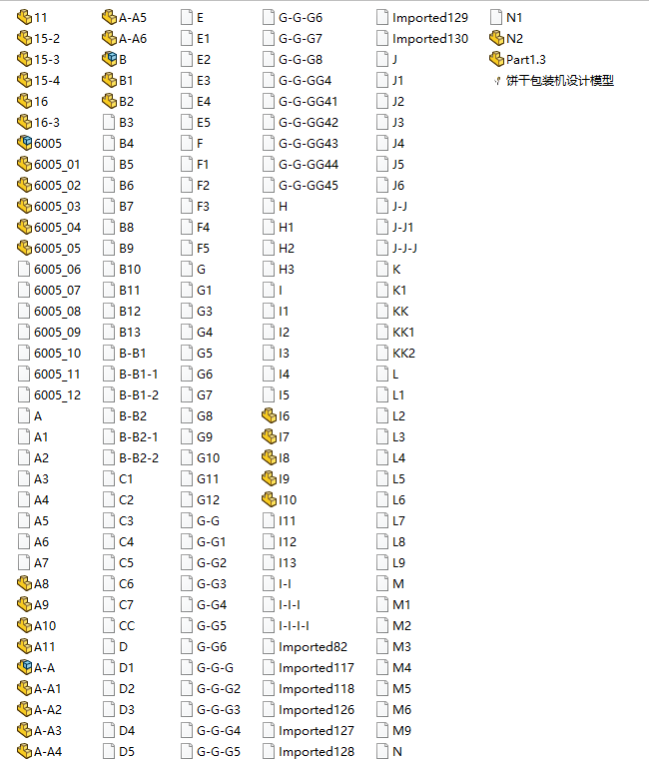Screen dimensions: 649x762
Task: Click the part icon beside N2
Action: (496, 38)
